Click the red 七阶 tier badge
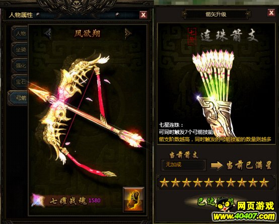This screenshot has height=224, width=279. pyautogui.click(x=192, y=36)
